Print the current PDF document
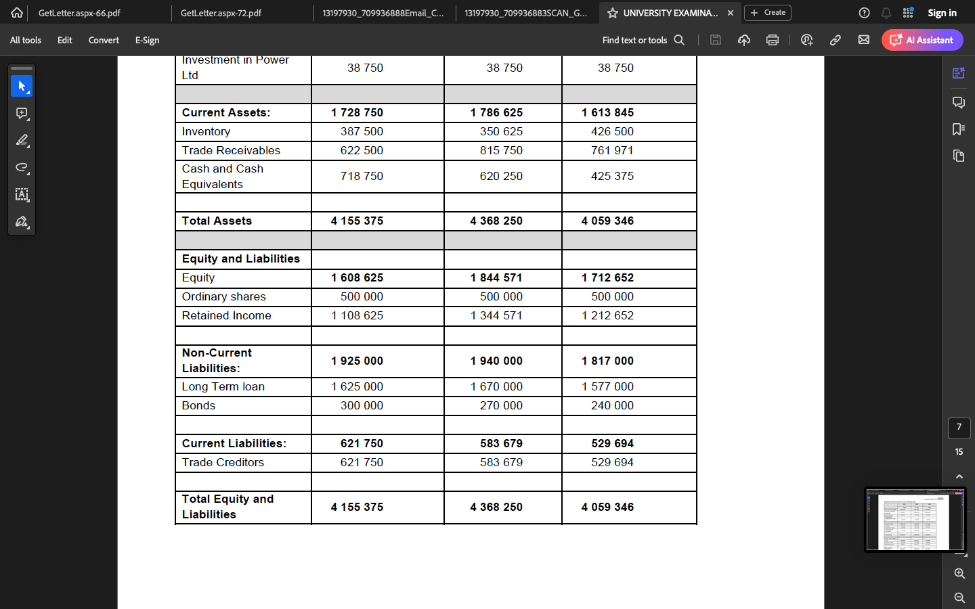The image size is (975, 609). [773, 40]
